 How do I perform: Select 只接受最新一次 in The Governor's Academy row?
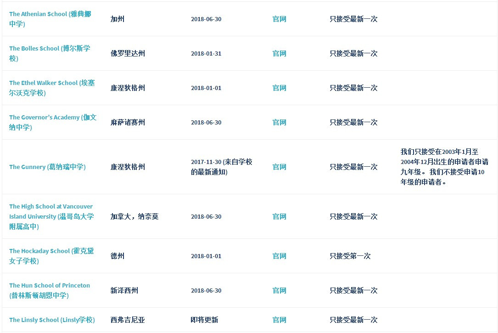[353, 122]
